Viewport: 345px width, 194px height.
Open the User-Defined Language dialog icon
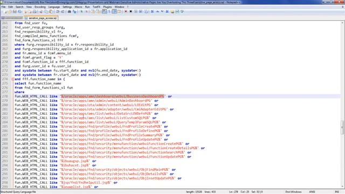119,11
